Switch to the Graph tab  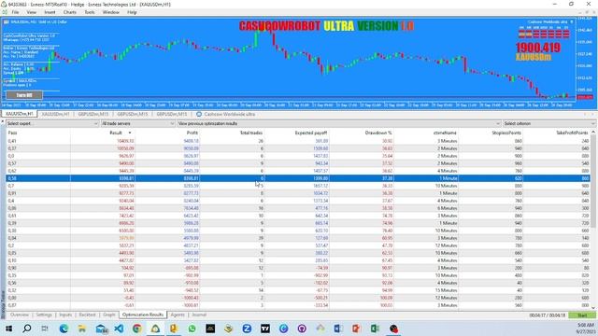108,315
